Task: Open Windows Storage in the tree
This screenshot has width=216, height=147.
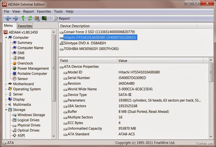Action: (x=31, y=115)
